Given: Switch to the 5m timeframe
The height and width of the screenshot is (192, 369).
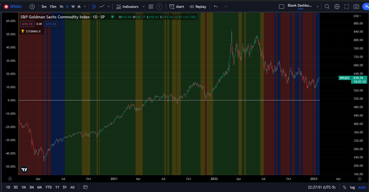Looking at the screenshot, I should point(44,7).
